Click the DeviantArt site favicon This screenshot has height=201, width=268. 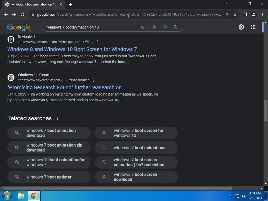pyautogui.click(x=11, y=39)
